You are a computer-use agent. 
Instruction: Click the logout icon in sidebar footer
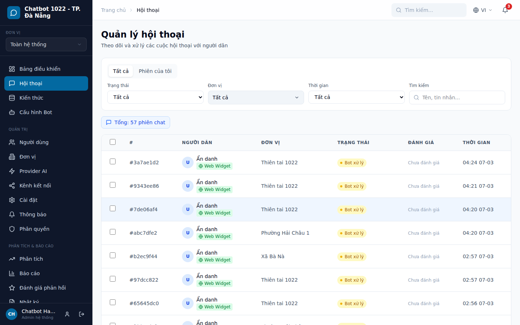pos(82,314)
